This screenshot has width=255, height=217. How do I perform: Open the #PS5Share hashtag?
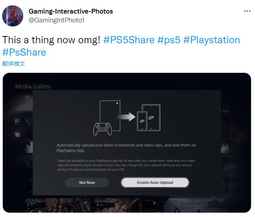129,40
